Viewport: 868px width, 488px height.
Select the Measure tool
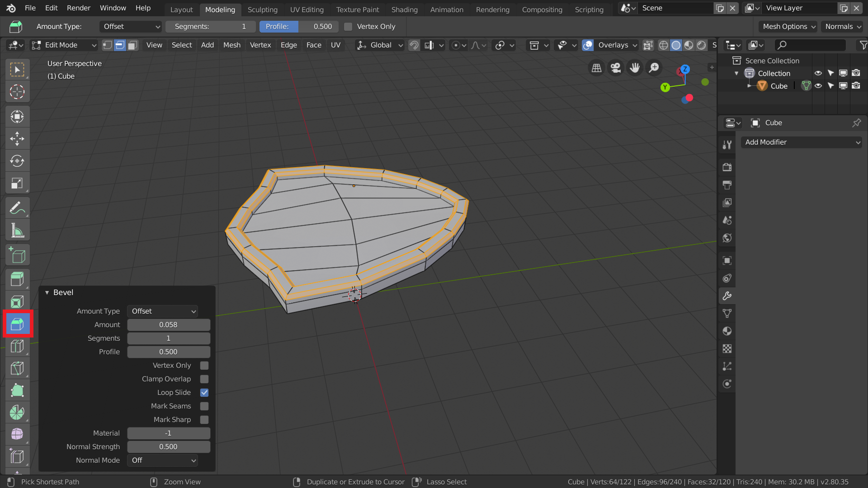pyautogui.click(x=17, y=230)
